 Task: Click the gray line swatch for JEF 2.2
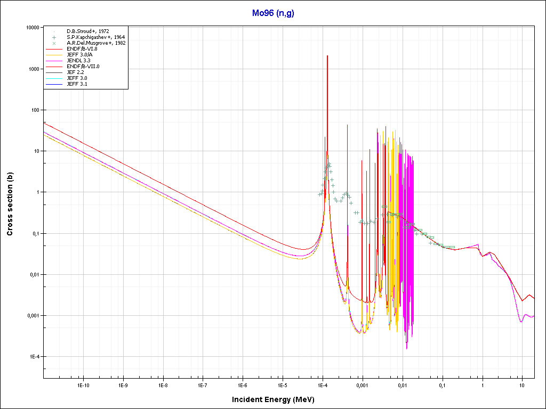54,72
